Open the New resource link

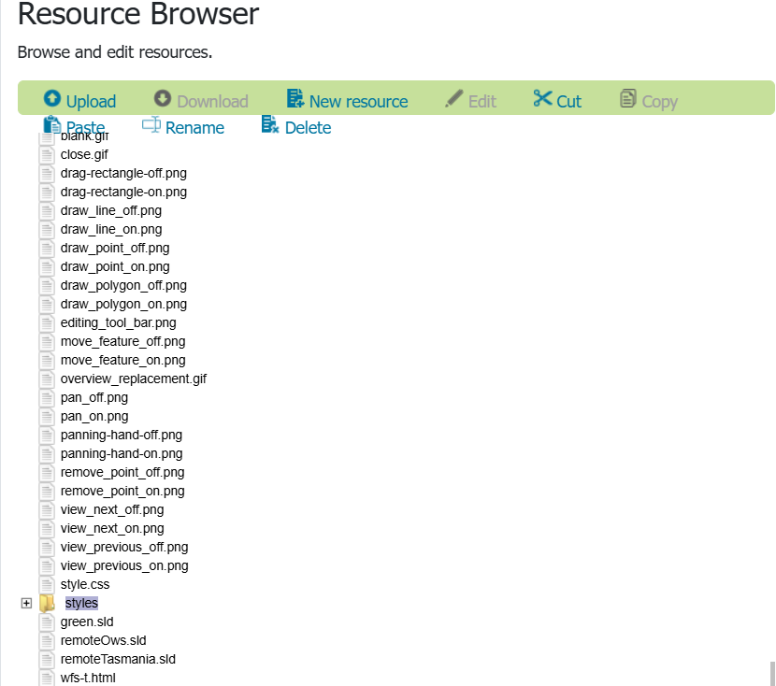point(358,101)
